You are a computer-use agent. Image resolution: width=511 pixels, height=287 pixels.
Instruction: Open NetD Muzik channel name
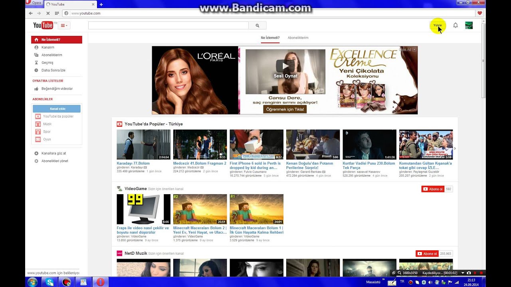point(136,253)
